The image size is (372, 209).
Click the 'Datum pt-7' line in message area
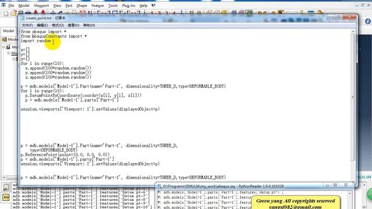pyautogui.click(x=81, y=196)
